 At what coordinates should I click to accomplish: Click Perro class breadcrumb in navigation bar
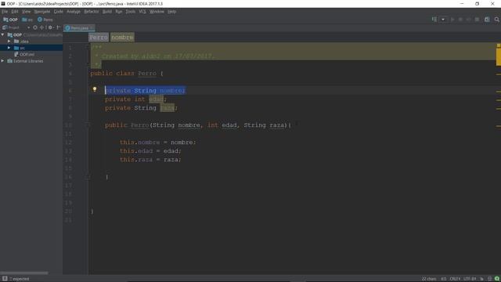(x=45, y=20)
